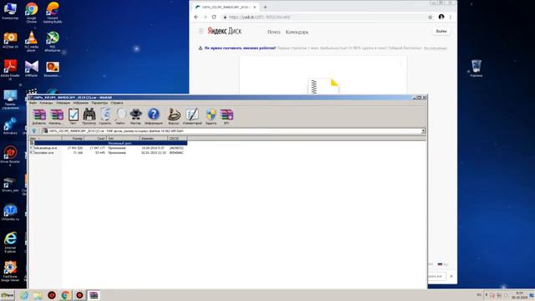Click the Driver Booster desktop shortcut
This screenshot has height=301, width=535.
coord(10,156)
